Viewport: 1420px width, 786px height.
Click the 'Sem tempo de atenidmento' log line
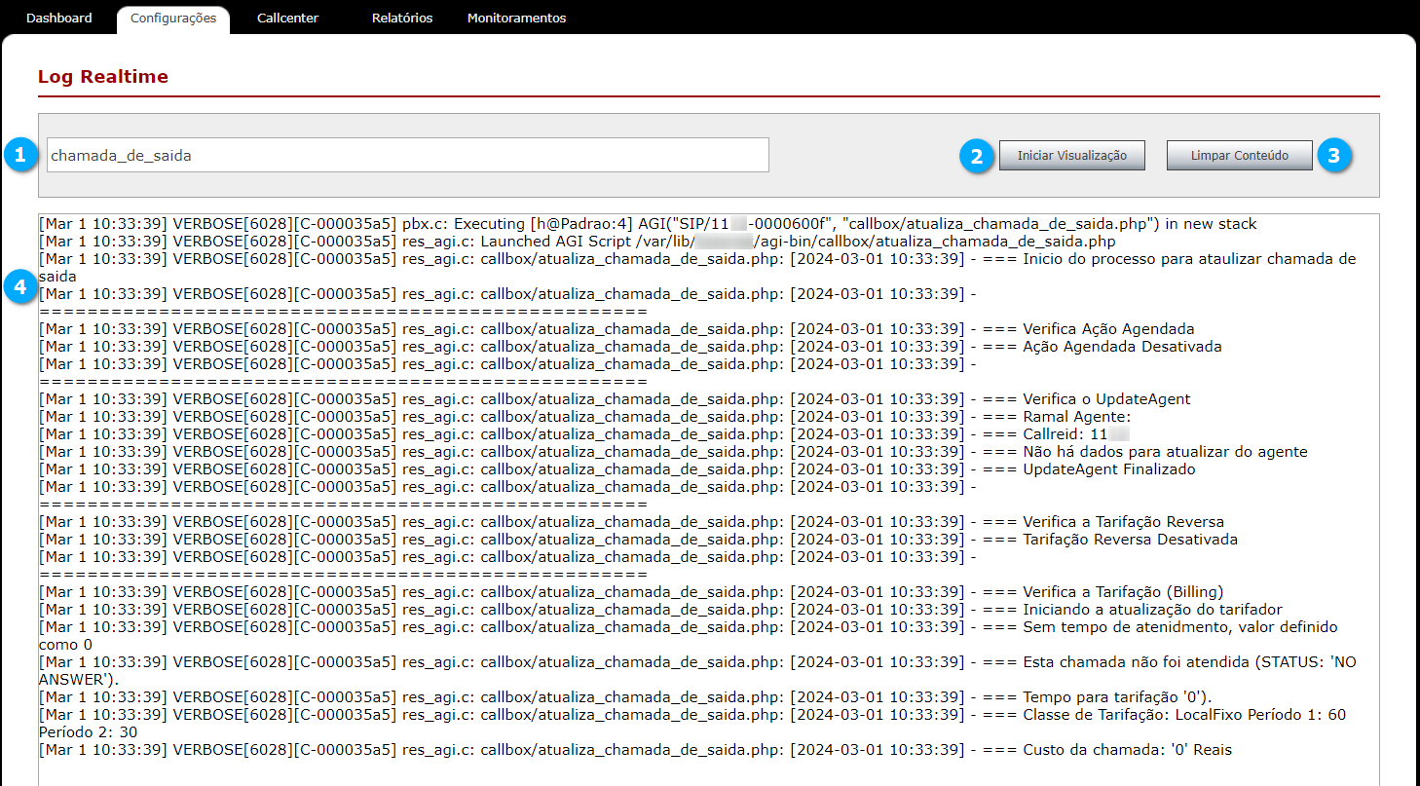(x=689, y=636)
